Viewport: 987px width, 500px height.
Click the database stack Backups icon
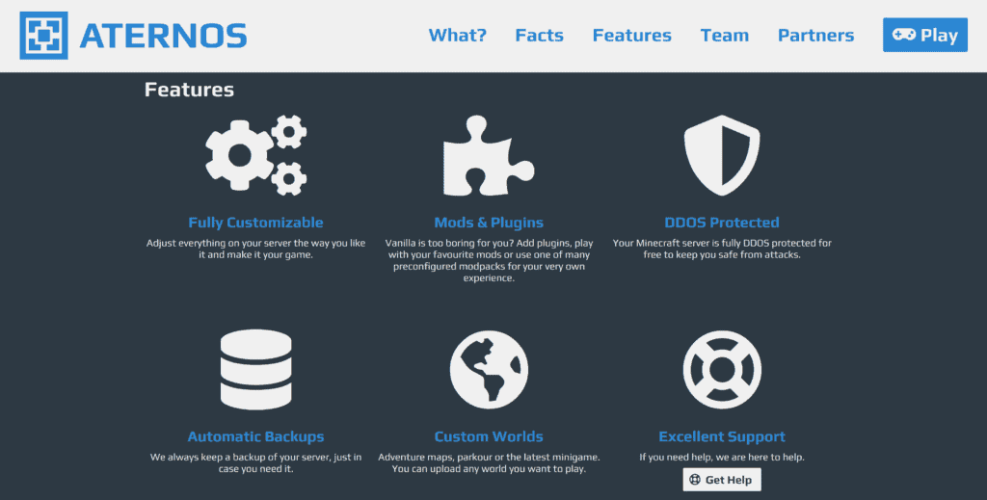click(256, 370)
